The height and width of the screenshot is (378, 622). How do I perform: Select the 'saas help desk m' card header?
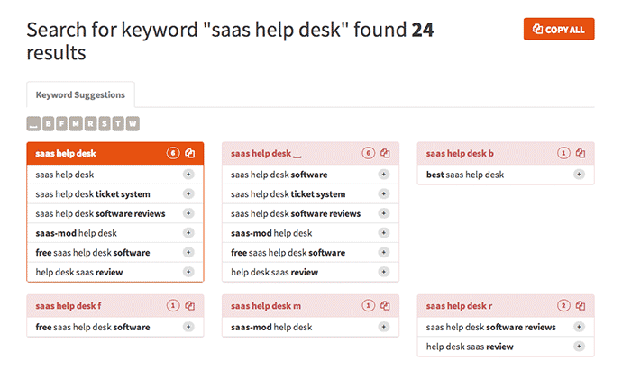[310, 305]
